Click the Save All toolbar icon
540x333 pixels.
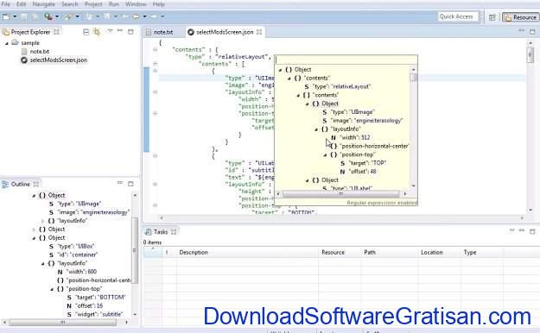pos(35,16)
